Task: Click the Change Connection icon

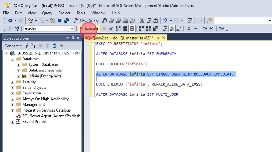Action: pyautogui.click(x=17, y=28)
